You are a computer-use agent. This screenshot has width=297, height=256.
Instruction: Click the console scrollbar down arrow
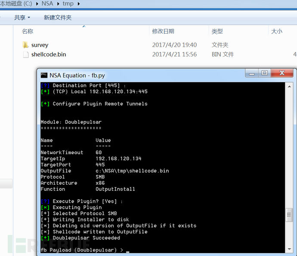click(x=289, y=249)
